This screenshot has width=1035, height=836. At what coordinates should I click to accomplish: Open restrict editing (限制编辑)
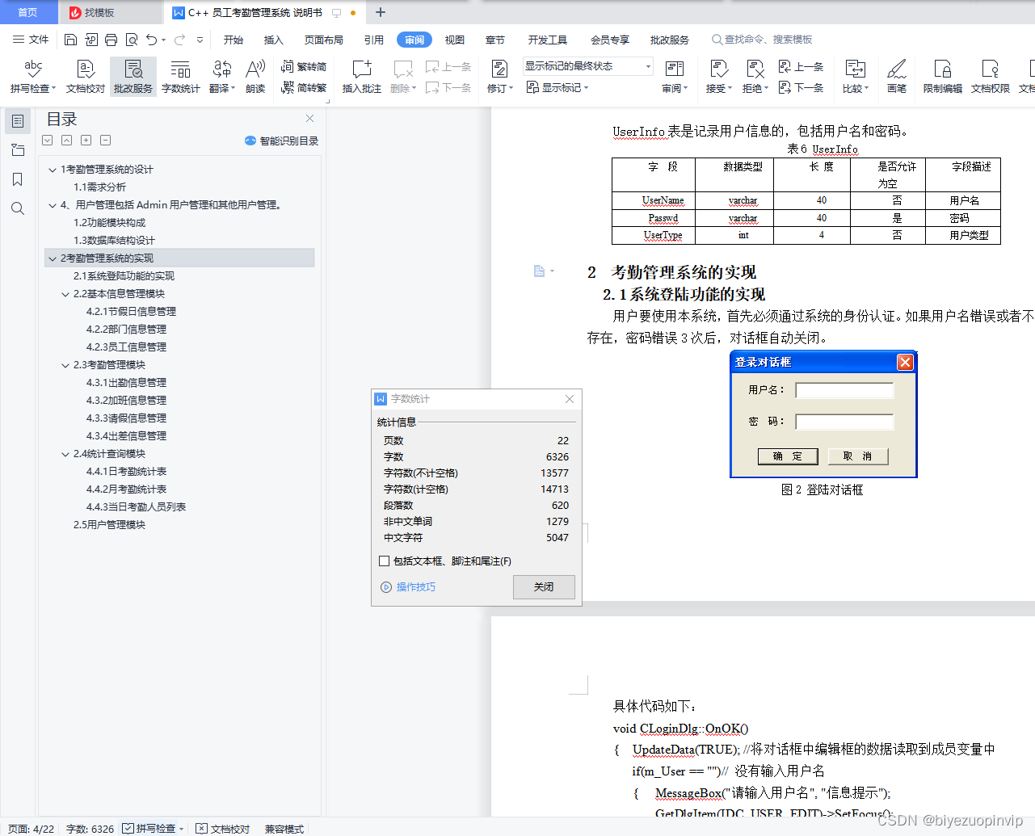pos(943,76)
